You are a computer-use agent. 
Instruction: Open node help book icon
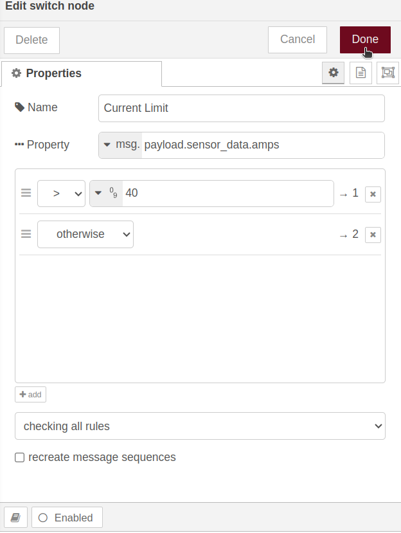(x=15, y=518)
